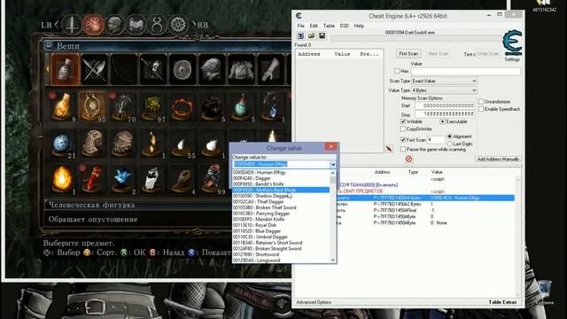
Task: Select the gear settings tab icon in game
Action: 178,25
